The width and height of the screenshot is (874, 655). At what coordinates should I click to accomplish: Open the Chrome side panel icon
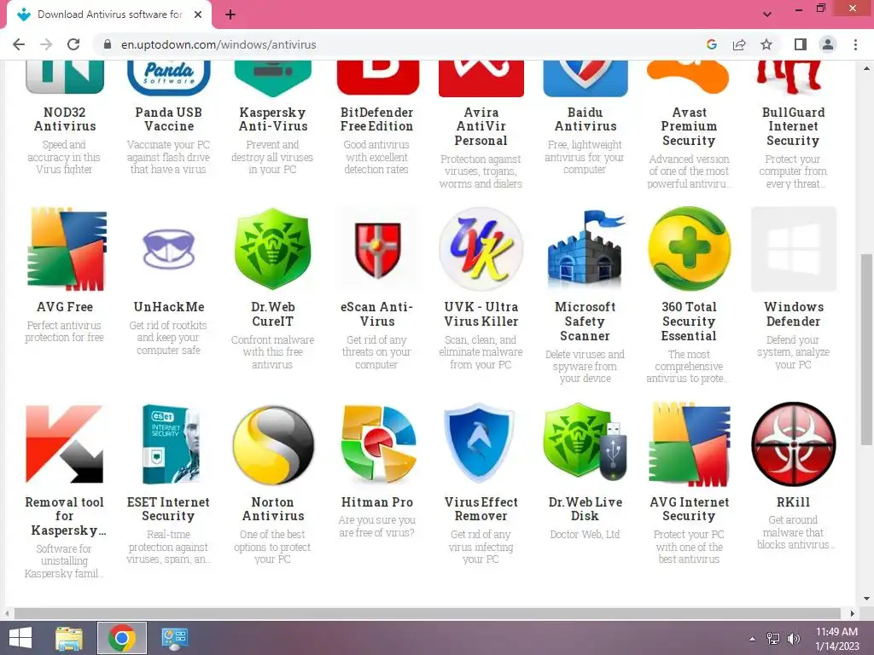coord(801,44)
